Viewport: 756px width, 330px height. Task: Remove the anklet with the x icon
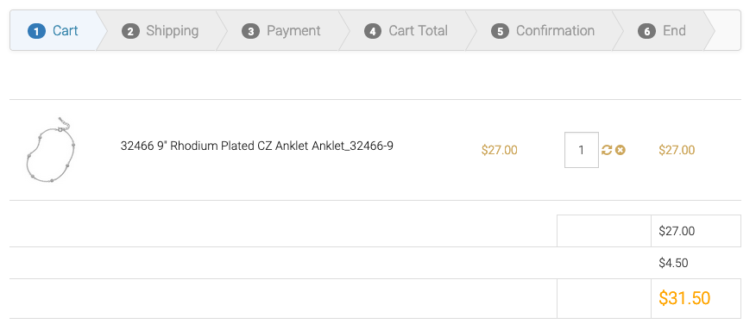pyautogui.click(x=621, y=150)
